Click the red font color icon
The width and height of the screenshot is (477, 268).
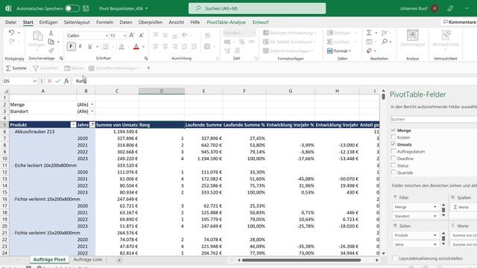point(136,46)
